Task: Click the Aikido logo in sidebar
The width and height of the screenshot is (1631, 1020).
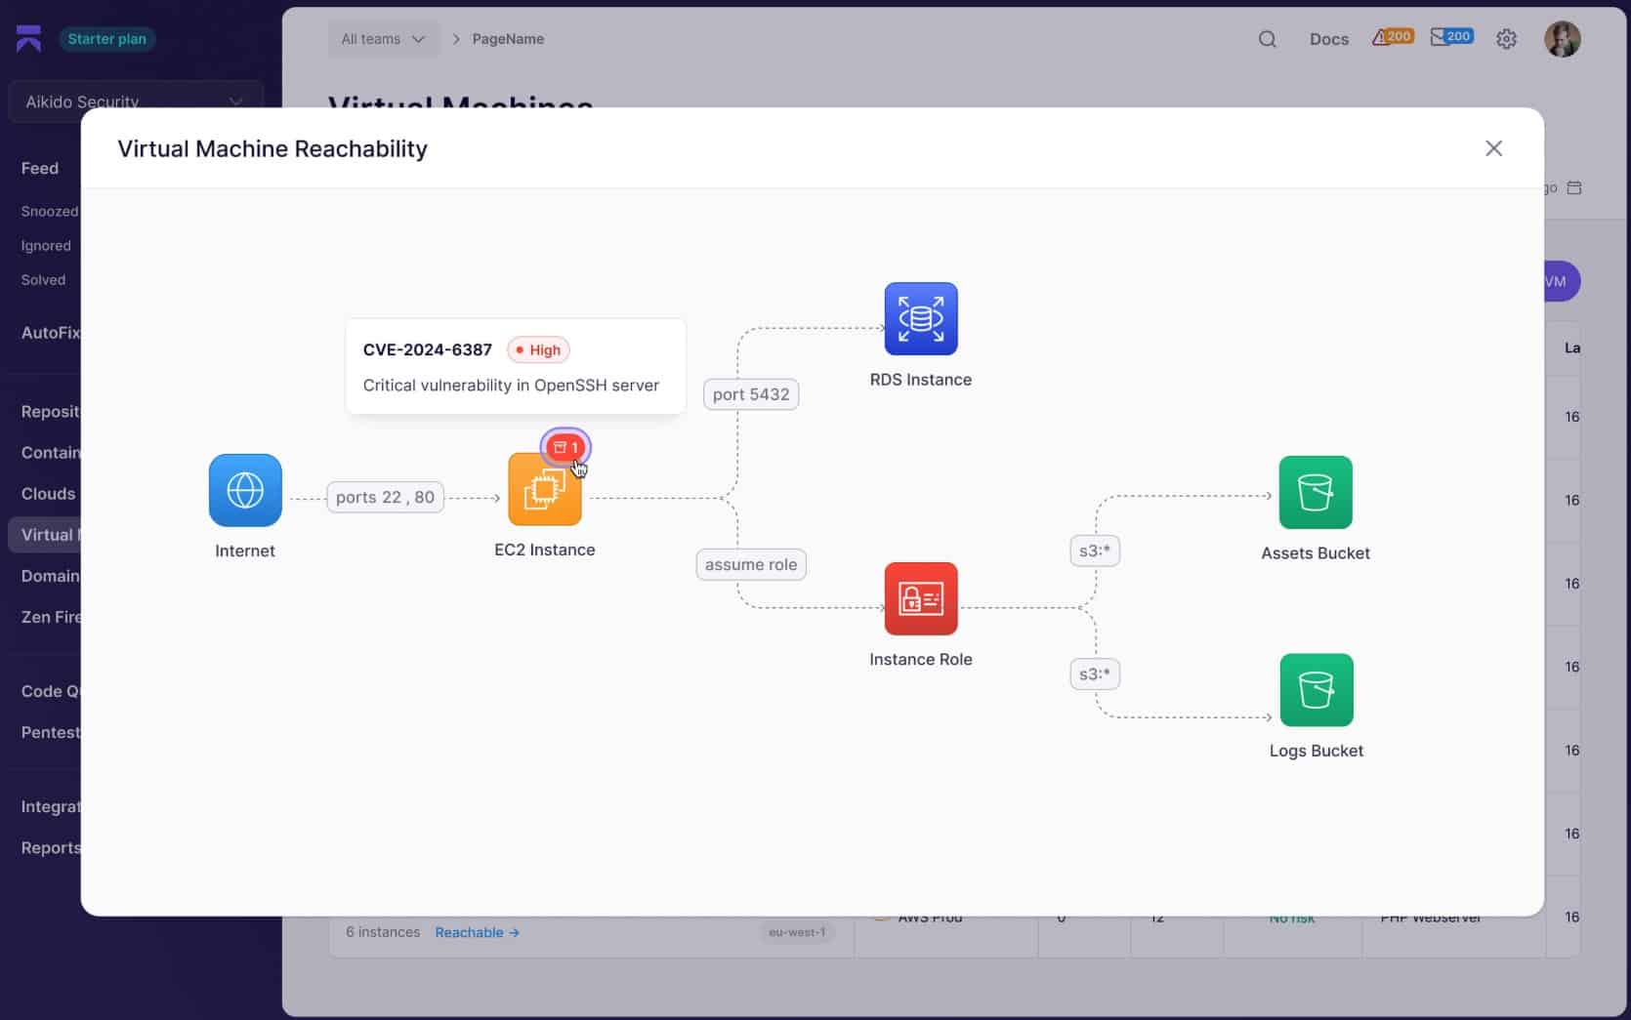Action: click(29, 39)
